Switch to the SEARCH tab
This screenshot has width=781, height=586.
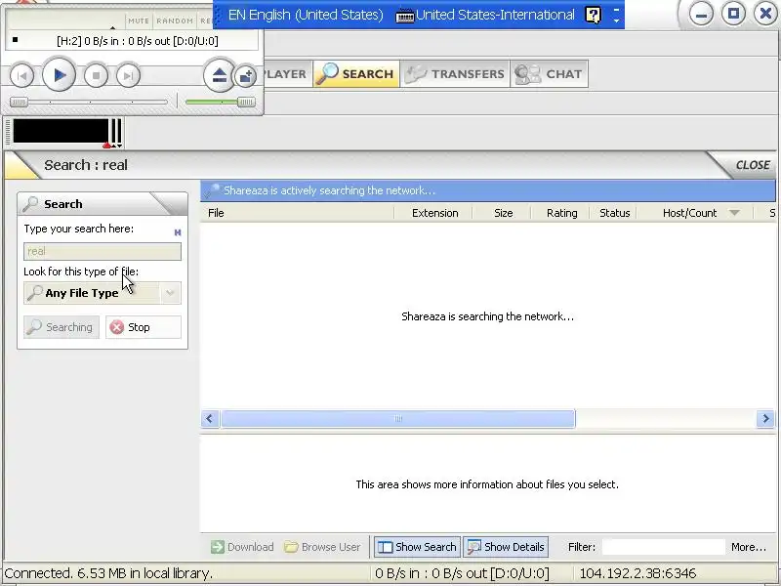(x=356, y=74)
